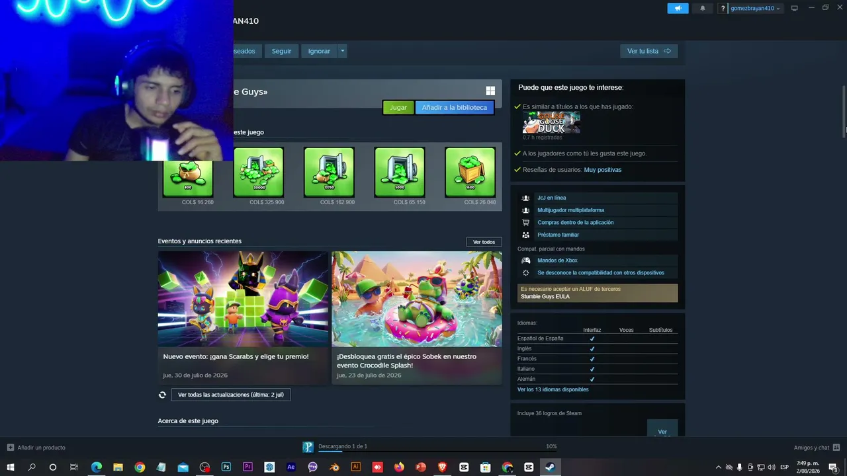Click Mandos de Xbox link
The height and width of the screenshot is (476, 847).
(x=557, y=260)
